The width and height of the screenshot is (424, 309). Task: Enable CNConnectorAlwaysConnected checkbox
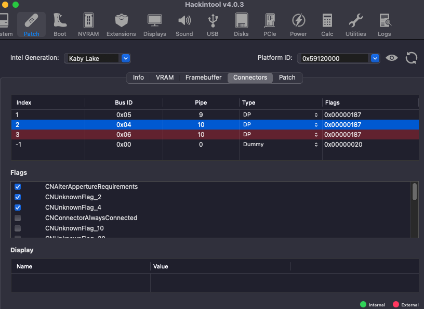click(18, 218)
